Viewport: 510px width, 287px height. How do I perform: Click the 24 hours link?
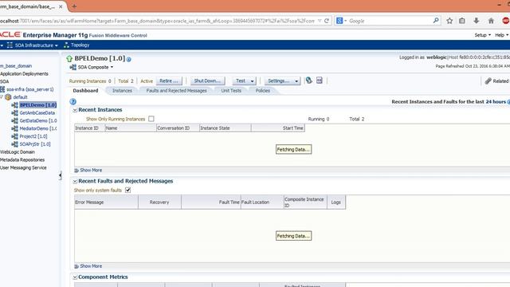496,101
